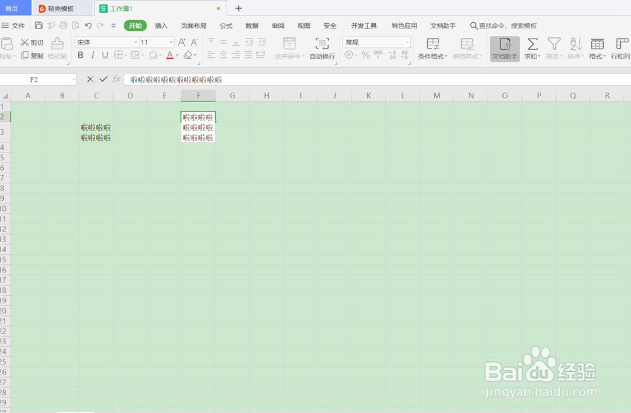
Task: Create new document with the + tab
Action: click(x=239, y=8)
